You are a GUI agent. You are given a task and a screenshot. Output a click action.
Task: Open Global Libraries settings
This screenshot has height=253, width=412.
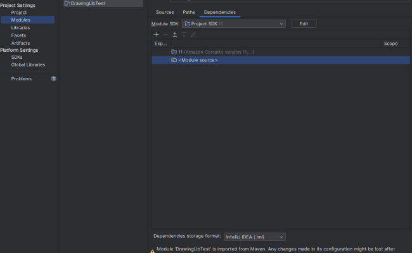pyautogui.click(x=28, y=65)
